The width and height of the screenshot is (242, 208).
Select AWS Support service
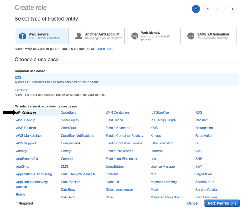tap(26, 143)
